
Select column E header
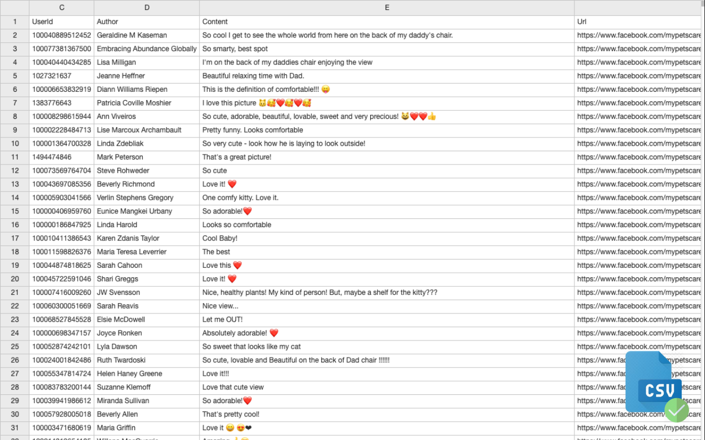387,8
